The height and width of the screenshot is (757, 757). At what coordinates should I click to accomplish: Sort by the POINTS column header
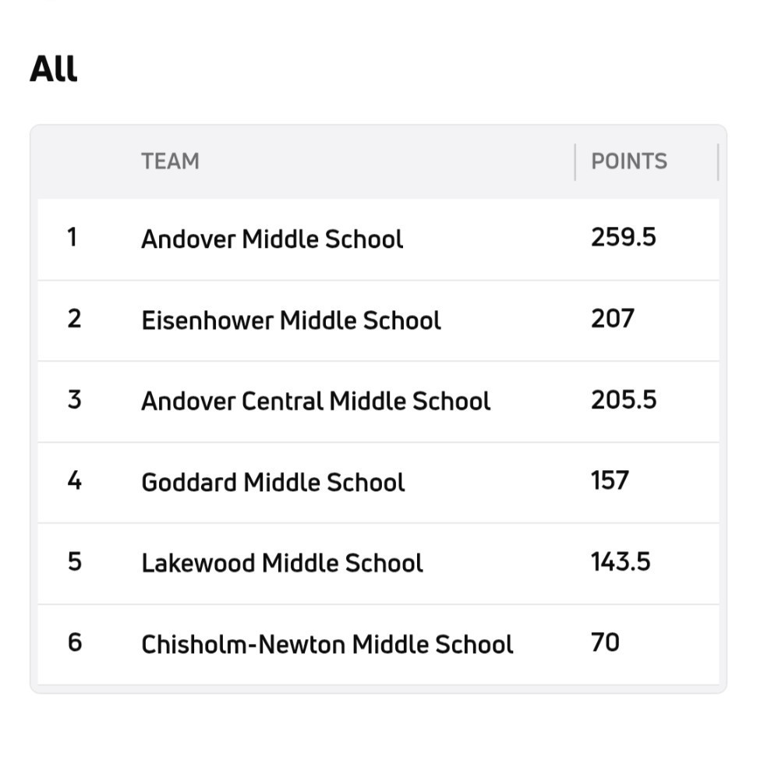click(628, 161)
